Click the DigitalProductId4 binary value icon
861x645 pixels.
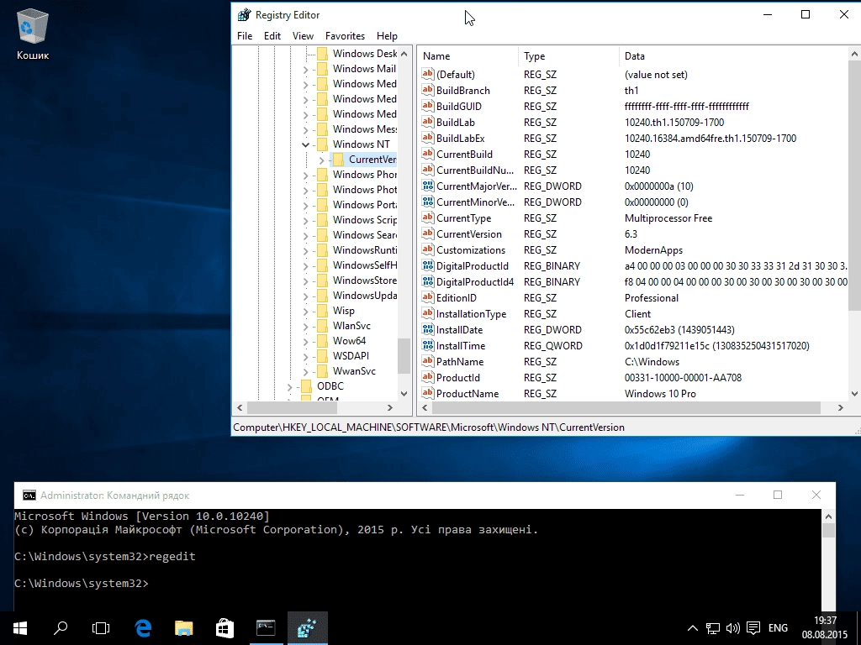428,281
